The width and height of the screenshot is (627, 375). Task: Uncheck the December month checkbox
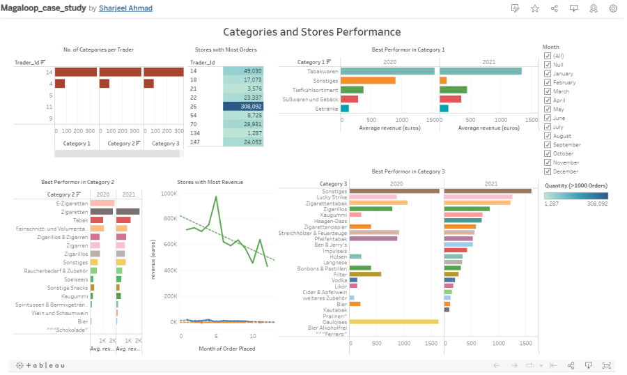pyautogui.click(x=548, y=171)
